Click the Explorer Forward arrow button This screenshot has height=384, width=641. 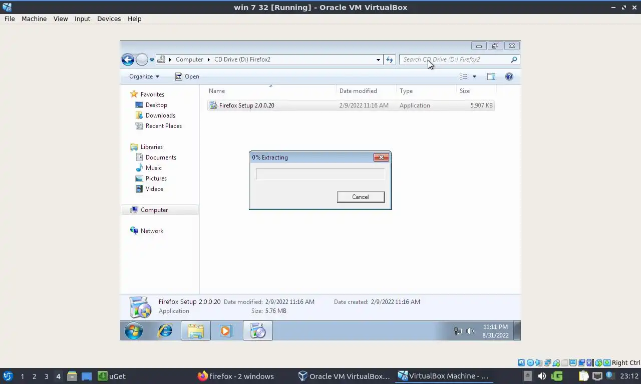tap(142, 59)
